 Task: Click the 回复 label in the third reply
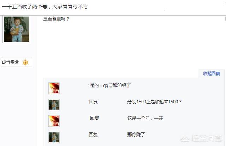tap(94, 118)
